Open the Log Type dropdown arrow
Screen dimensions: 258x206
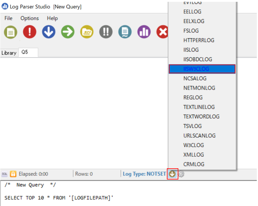tap(172, 174)
